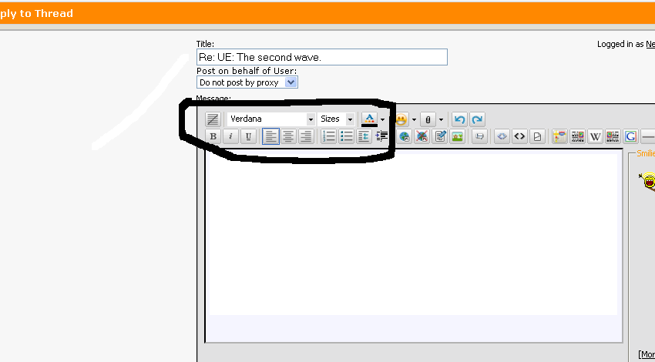Align text to the left

[x=270, y=137]
